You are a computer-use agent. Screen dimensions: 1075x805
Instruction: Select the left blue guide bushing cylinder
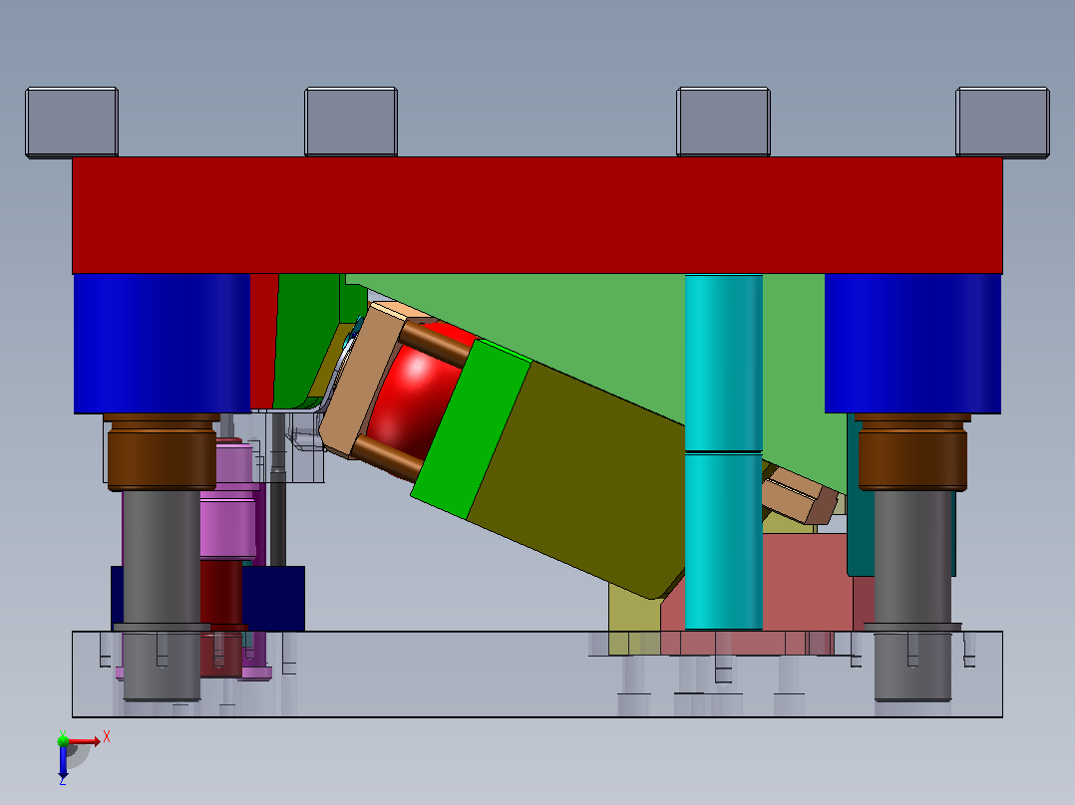162,344
